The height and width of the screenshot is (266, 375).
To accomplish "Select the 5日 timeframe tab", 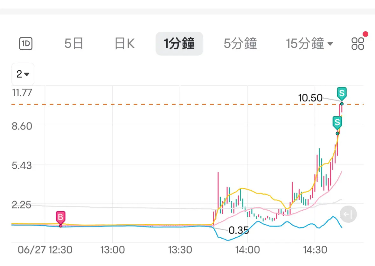I will coord(74,44).
